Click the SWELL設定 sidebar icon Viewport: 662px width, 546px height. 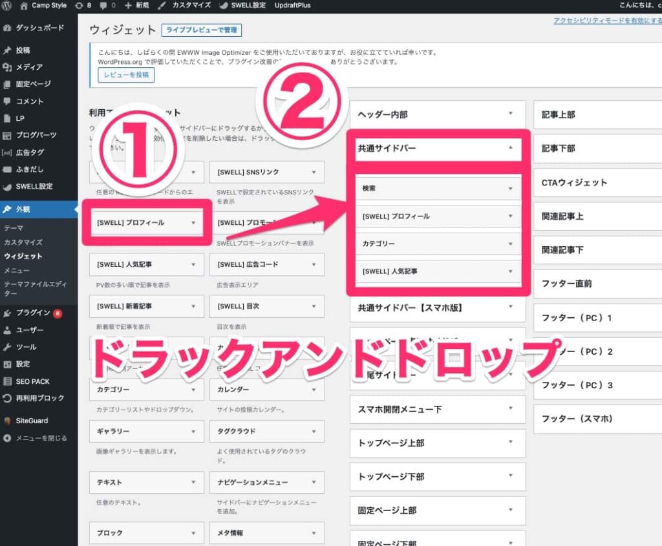pos(7,187)
